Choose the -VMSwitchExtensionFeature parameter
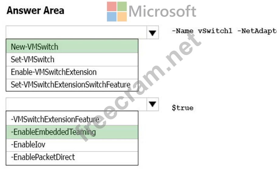 click(x=72, y=118)
